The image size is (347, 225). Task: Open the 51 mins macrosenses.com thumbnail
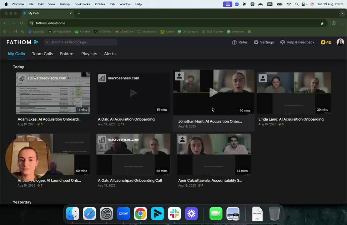(133, 93)
